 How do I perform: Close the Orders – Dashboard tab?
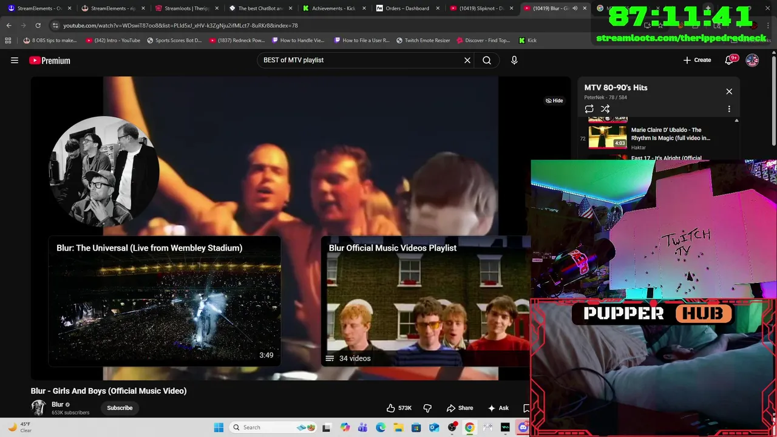click(438, 8)
